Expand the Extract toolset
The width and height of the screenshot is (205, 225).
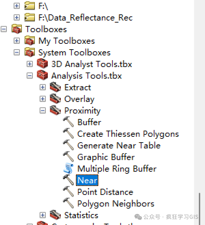pyautogui.click(x=43, y=87)
